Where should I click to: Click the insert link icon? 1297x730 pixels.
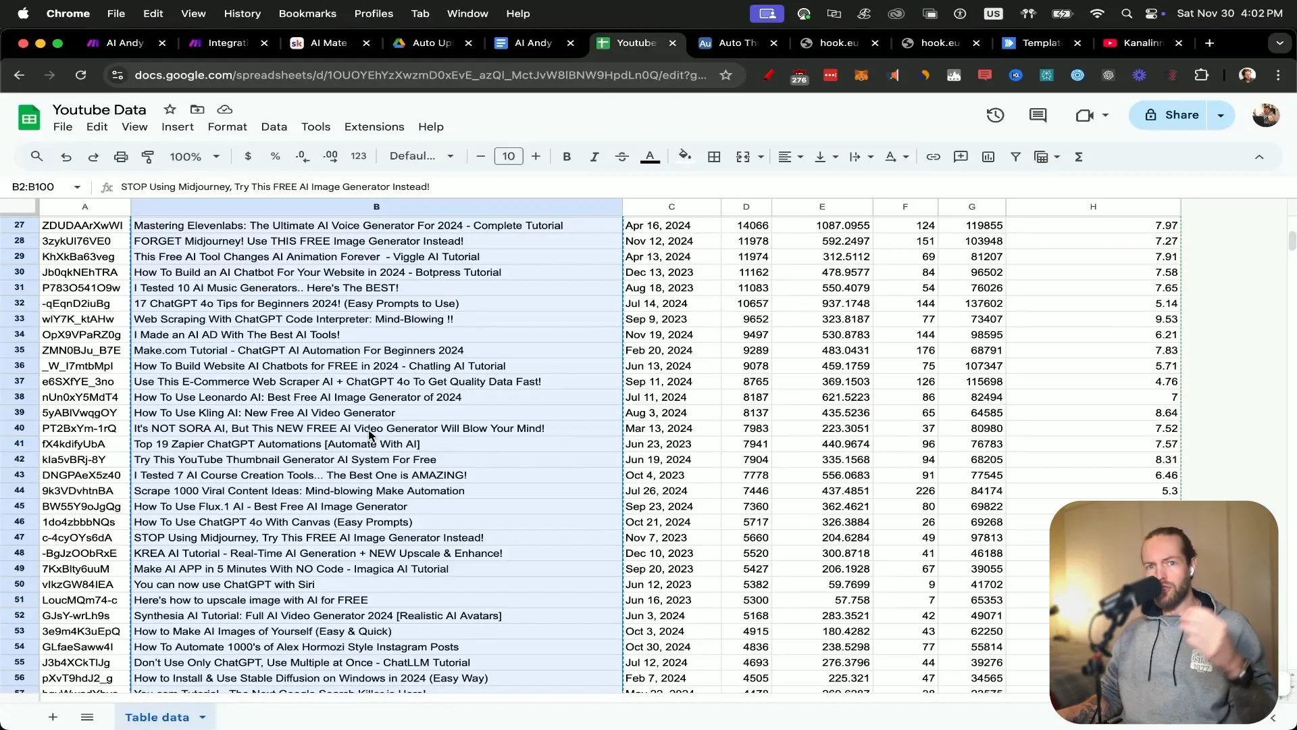point(933,157)
